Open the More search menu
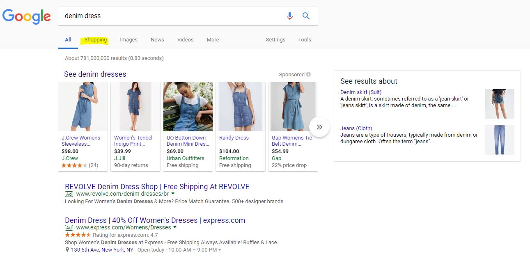Screen dimensions: 530x261 click(213, 40)
